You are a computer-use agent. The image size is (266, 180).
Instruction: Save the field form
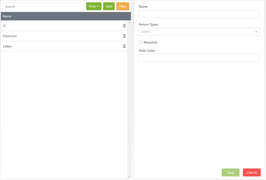pos(230,172)
